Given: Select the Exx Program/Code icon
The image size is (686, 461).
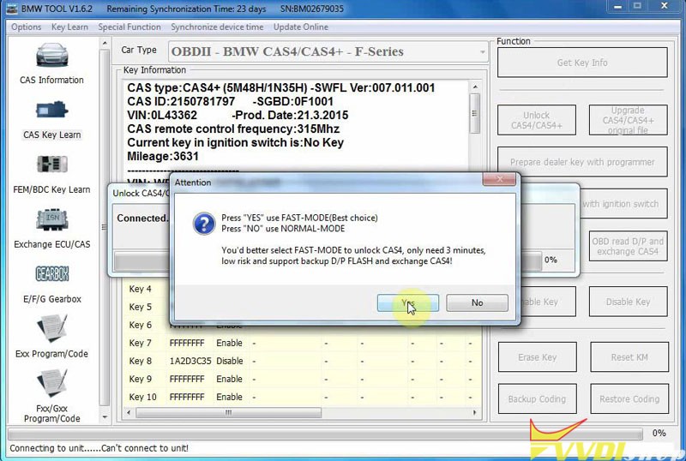Looking at the screenshot, I should click(52, 329).
